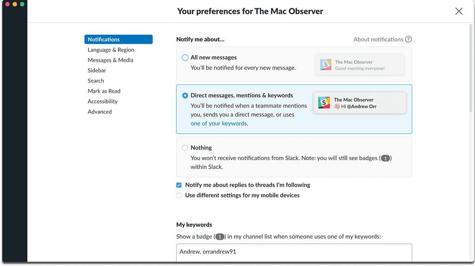Switch to Language & Region settings

pos(111,50)
